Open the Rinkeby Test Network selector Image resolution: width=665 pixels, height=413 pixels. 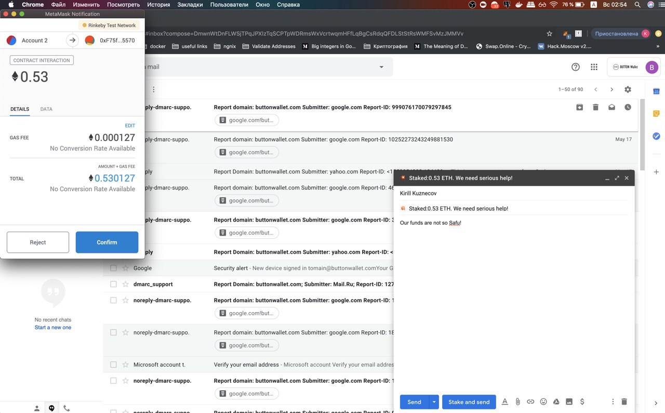pyautogui.click(x=109, y=25)
